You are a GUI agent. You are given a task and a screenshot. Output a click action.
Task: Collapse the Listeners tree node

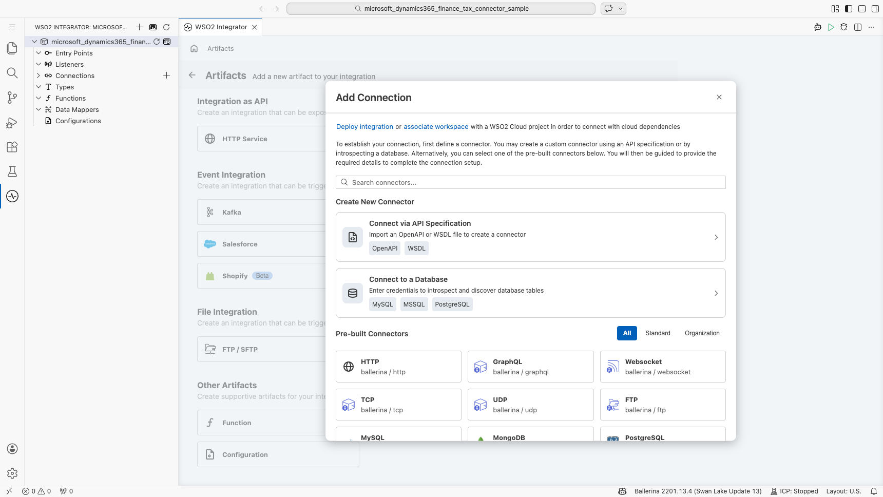pos(39,64)
